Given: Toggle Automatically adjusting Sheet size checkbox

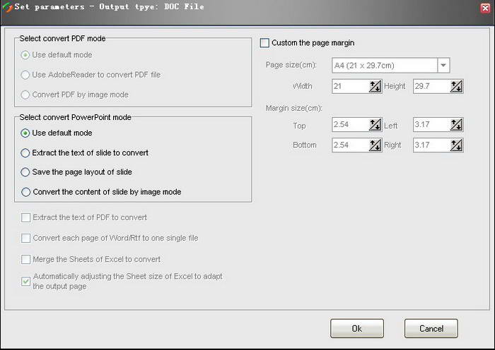Looking at the screenshot, I should point(26,282).
